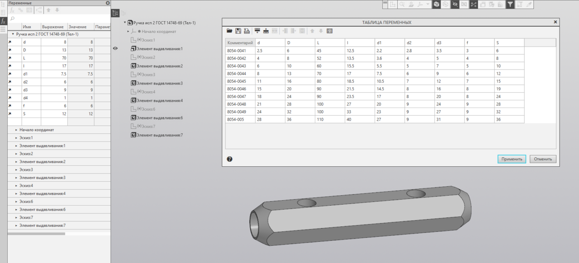Screen dimensions: 579x263
Task: Click the Отменить button
Action: pos(543,159)
